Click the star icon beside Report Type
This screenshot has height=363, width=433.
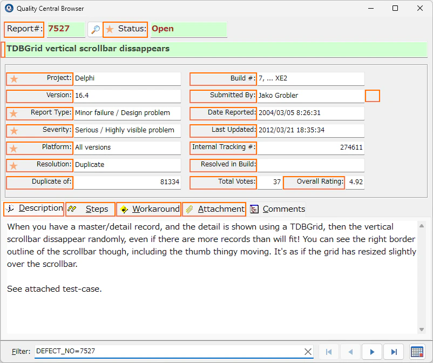point(14,113)
